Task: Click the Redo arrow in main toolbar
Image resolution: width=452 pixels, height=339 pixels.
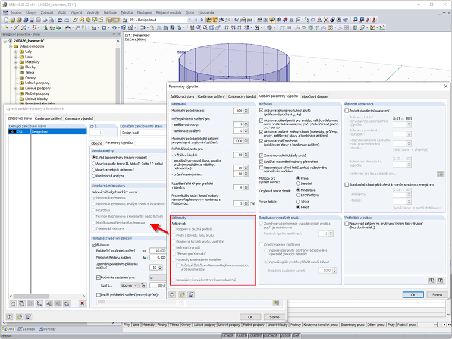Action: 67,20
